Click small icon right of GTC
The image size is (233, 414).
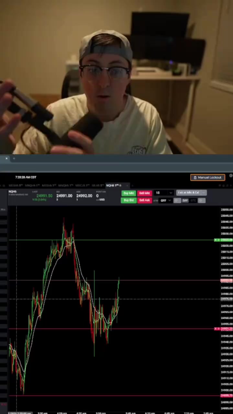tap(201, 201)
